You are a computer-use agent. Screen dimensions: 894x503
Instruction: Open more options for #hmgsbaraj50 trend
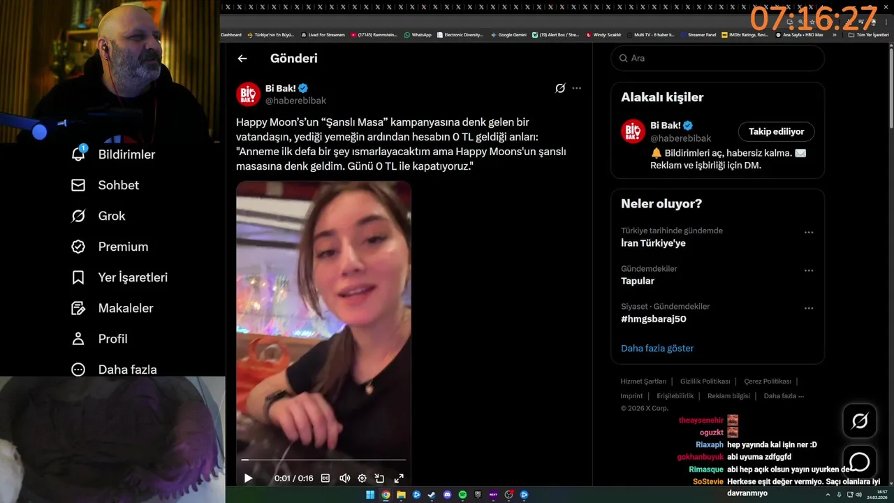(809, 308)
